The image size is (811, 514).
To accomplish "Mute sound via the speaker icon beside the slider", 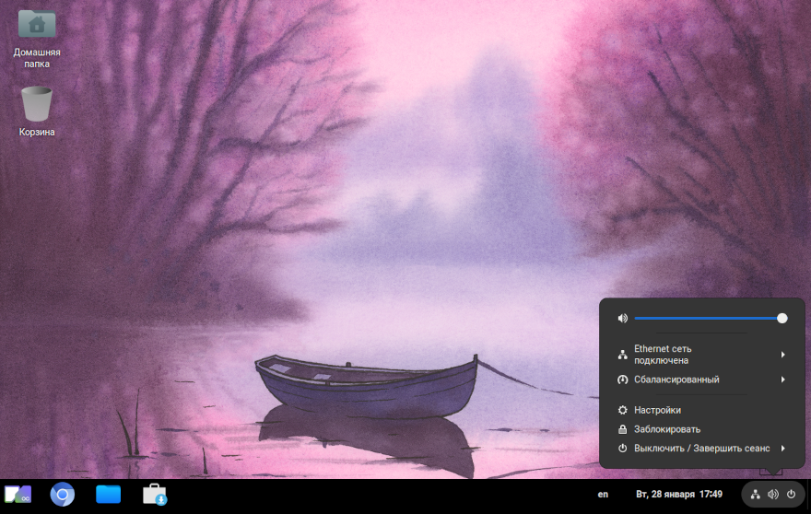I will [x=623, y=318].
